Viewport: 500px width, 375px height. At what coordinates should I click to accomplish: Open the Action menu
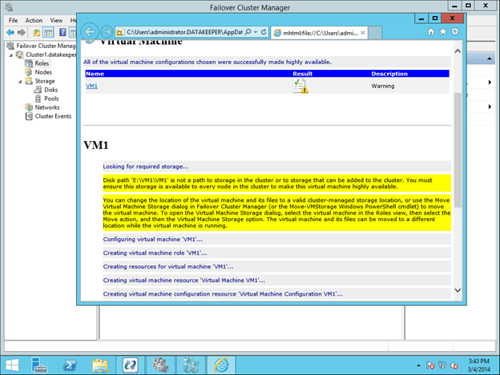[34, 20]
